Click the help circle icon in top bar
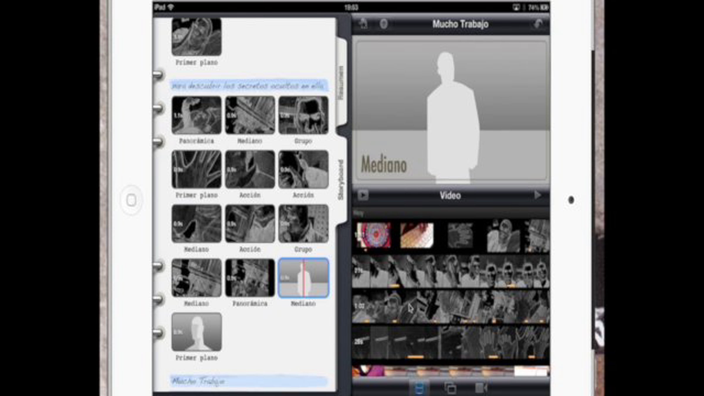704x396 pixels. click(x=384, y=24)
